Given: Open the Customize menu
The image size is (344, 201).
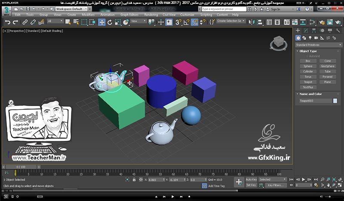Looking at the screenshot, I should pos(187,15).
